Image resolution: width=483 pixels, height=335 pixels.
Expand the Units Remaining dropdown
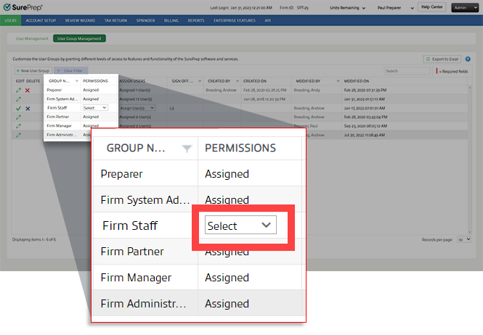coord(347,8)
